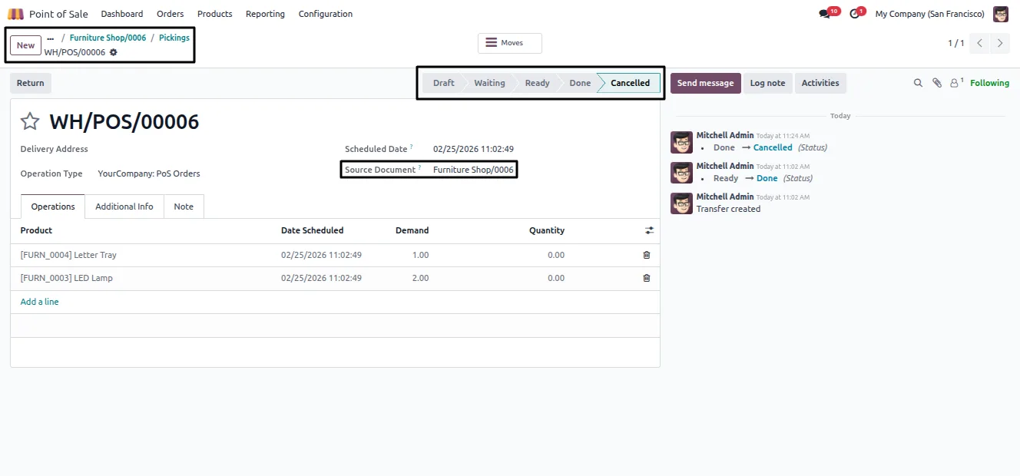Click the Product column header
The width and height of the screenshot is (1020, 476).
tap(36, 230)
